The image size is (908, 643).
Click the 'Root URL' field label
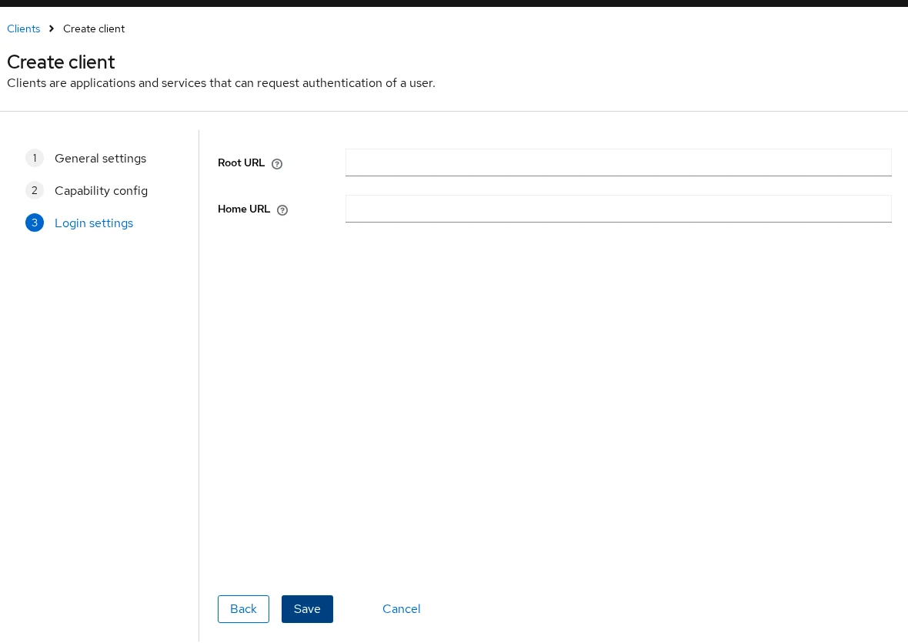[241, 162]
